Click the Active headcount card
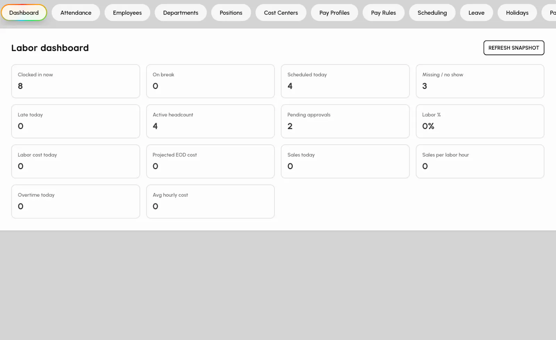This screenshot has height=340, width=556. point(210,121)
